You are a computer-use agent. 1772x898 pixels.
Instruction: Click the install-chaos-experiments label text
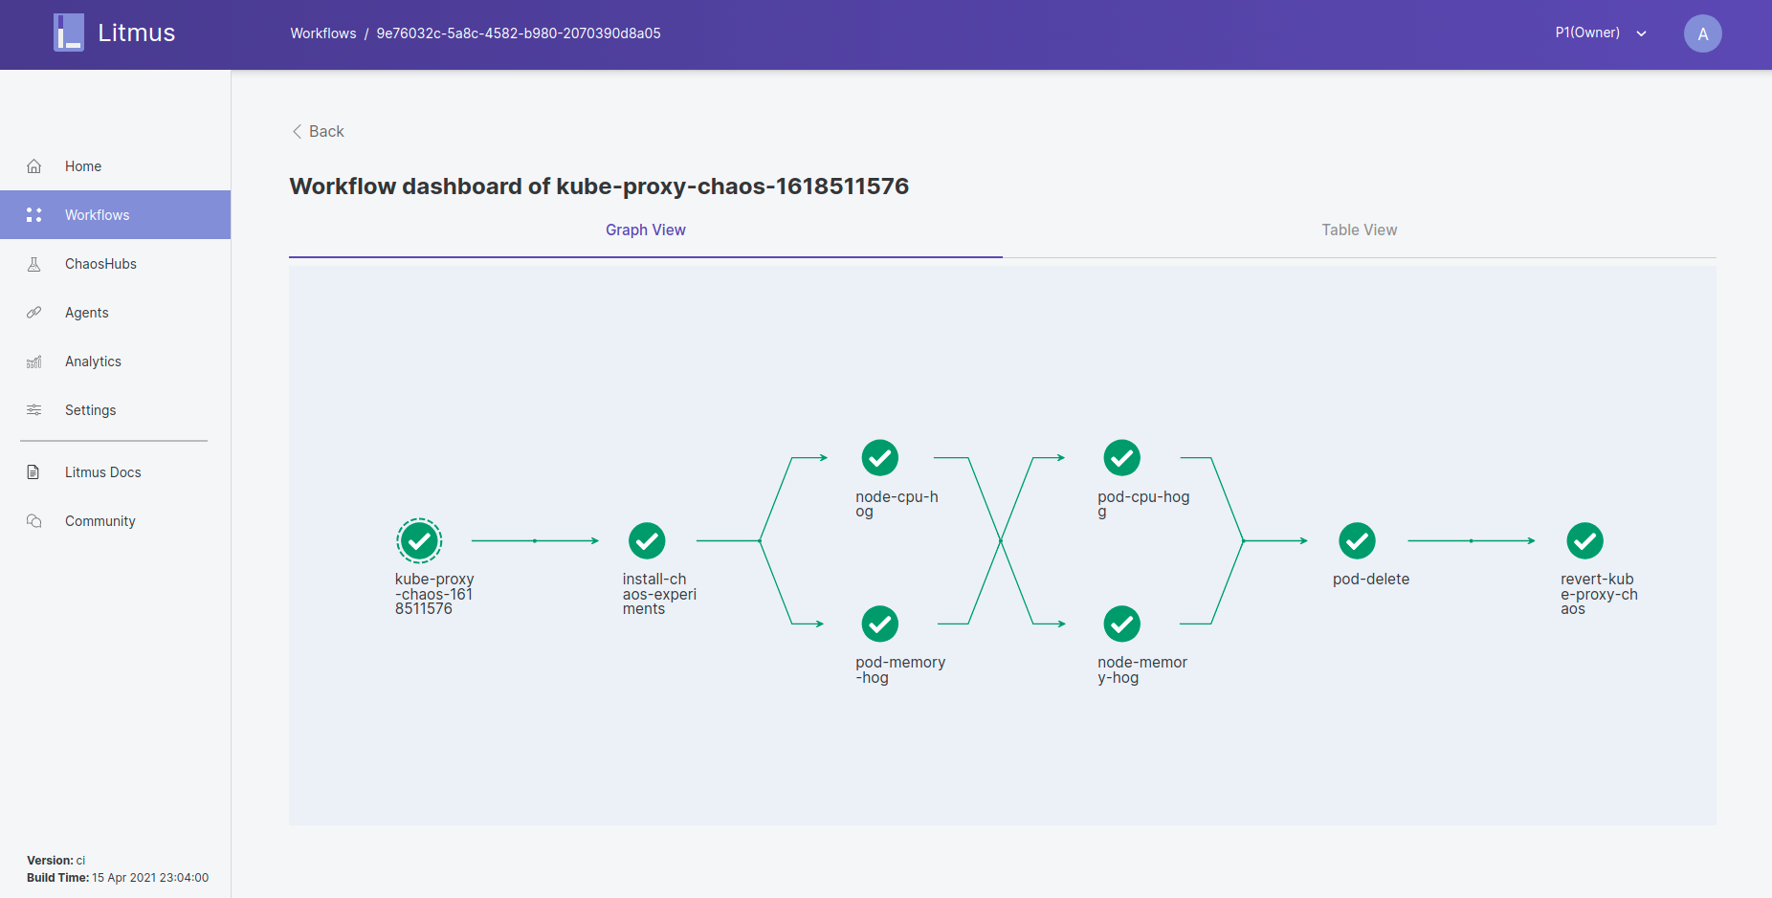point(659,594)
